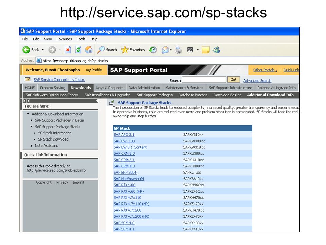326x245 pixels.
Task: Print the page with printer icon
Action: point(178,50)
